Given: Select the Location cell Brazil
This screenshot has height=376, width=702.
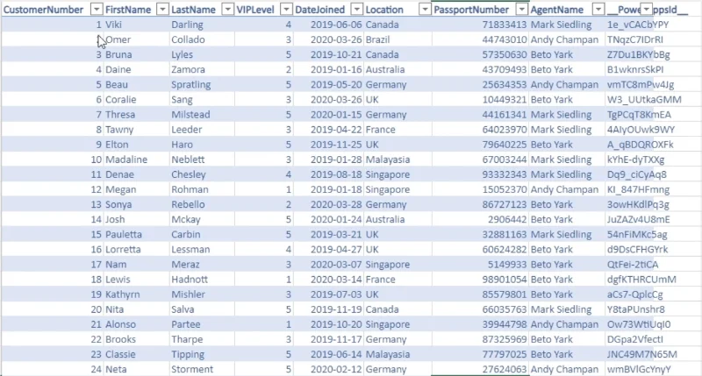Looking at the screenshot, I should click(398, 39).
